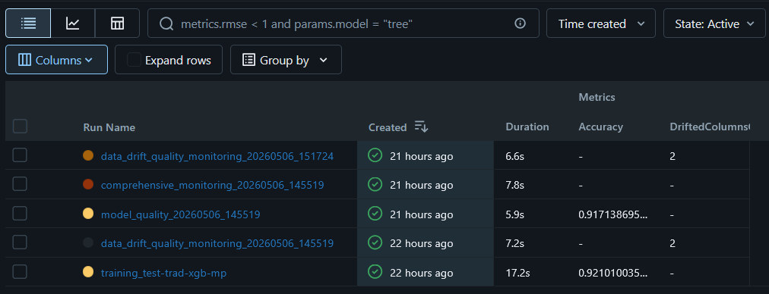The width and height of the screenshot is (769, 294).
Task: Open run comprehensive_monitoring_20260506_145519
Action: click(x=212, y=186)
